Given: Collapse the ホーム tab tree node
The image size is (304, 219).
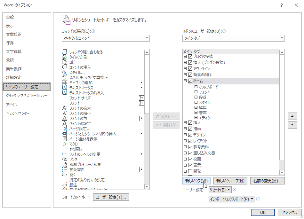Looking at the screenshot, I should tap(185, 81).
